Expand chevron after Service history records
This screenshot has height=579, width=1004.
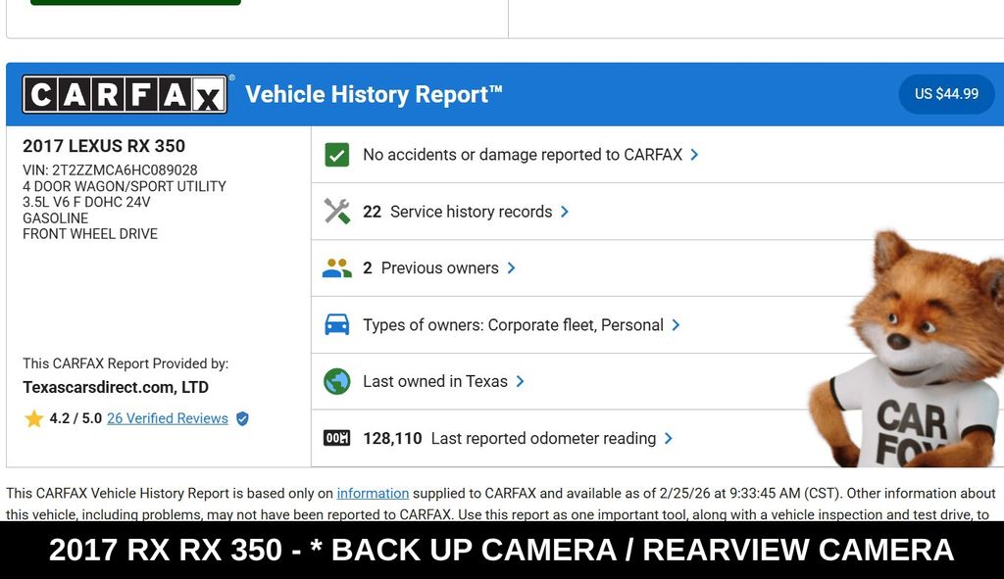[x=565, y=212]
